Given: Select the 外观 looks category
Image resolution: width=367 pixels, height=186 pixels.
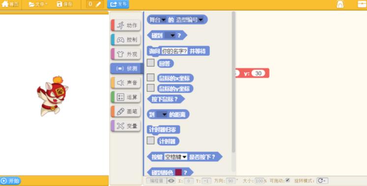Looking at the screenshot, I should coord(126,54).
